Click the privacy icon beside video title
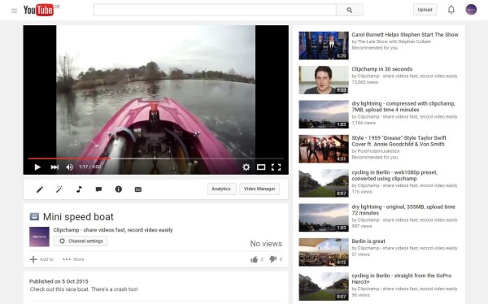The image size is (488, 304). (x=34, y=216)
